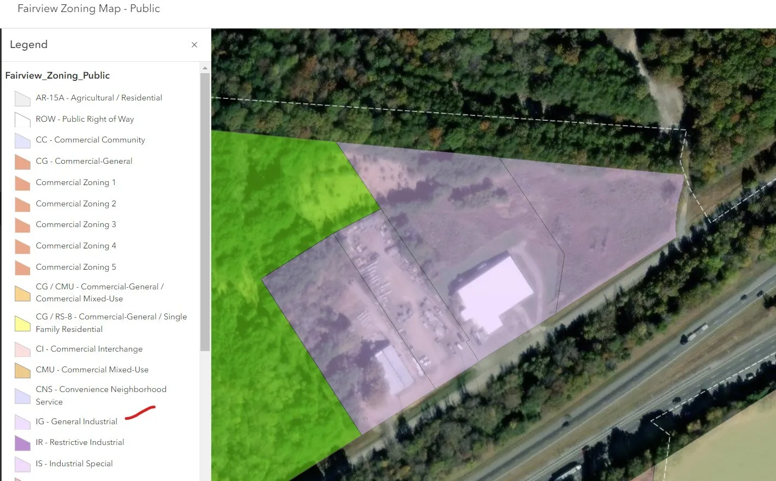Image resolution: width=776 pixels, height=481 pixels.
Task: Click the Fairview_Zoning_Public layer heading
Action: click(x=57, y=75)
